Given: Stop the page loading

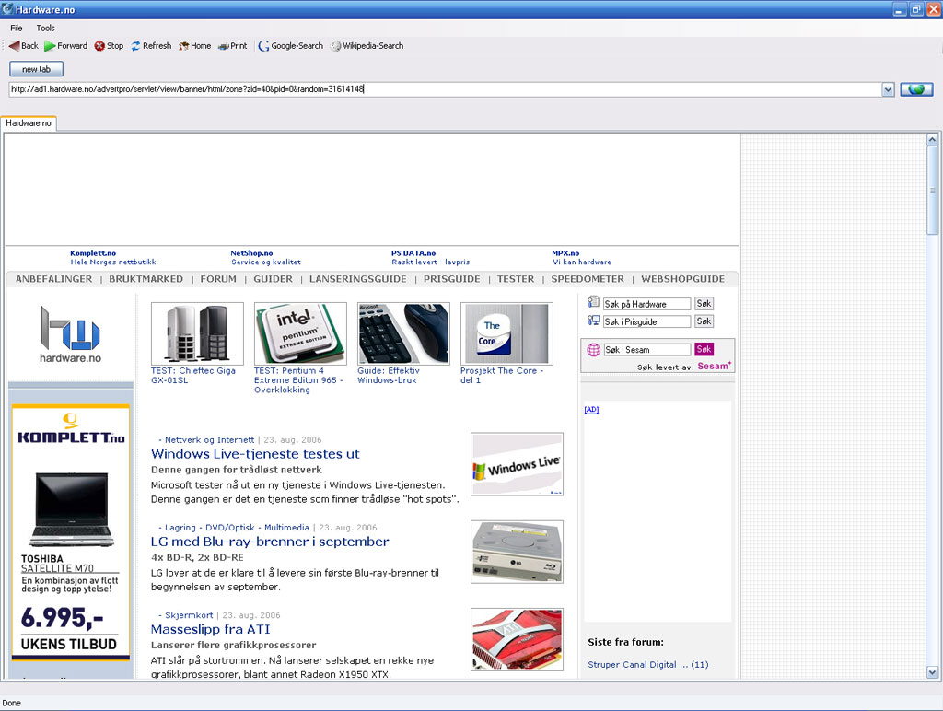Looking at the screenshot, I should click(109, 46).
